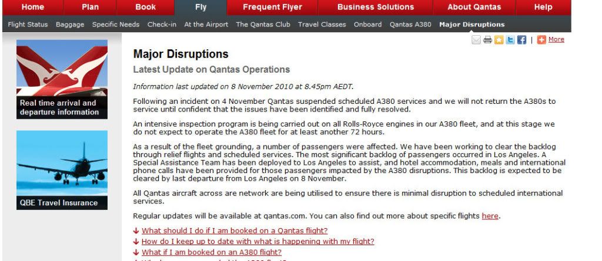Open the Book main tab

coord(146,7)
